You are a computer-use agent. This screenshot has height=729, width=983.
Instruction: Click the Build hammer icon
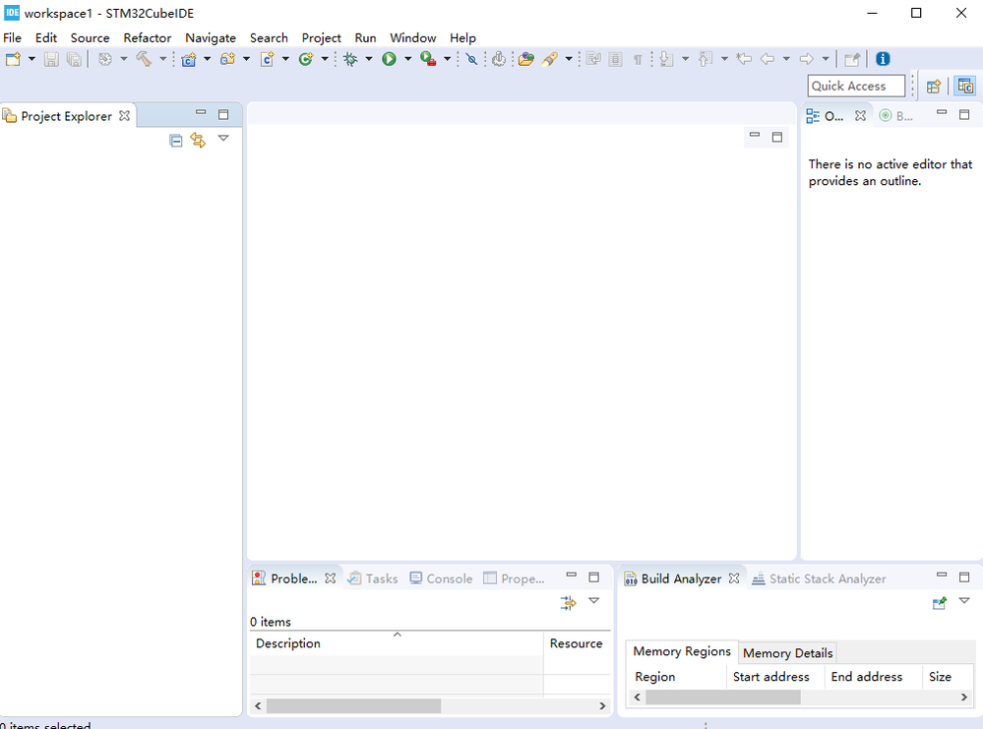click(x=145, y=59)
